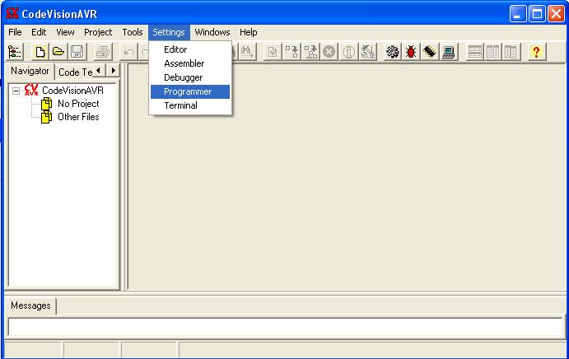Screen dimensions: 569x359
Task: Select the Other Files tree item
Action: pos(78,117)
